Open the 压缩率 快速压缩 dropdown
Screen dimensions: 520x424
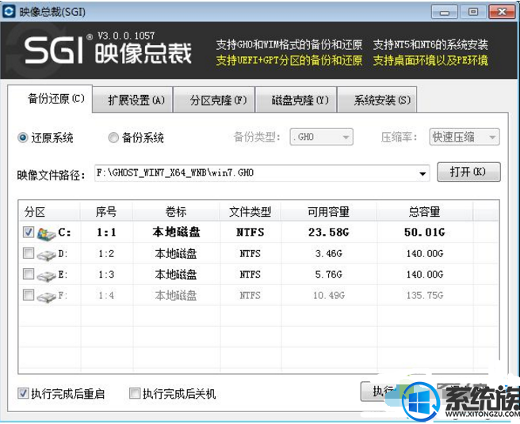[465, 137]
